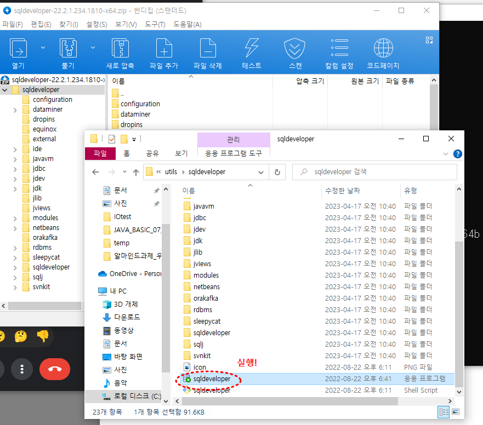Expand the jdbc node in Bandizip tree
The height and width of the screenshot is (425, 483).
pyautogui.click(x=15, y=169)
